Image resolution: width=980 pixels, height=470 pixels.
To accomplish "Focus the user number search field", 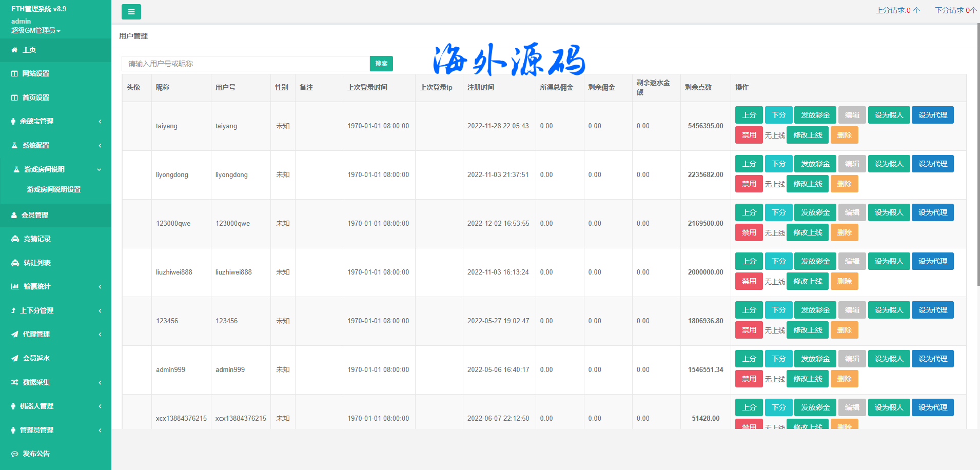I will (245, 64).
